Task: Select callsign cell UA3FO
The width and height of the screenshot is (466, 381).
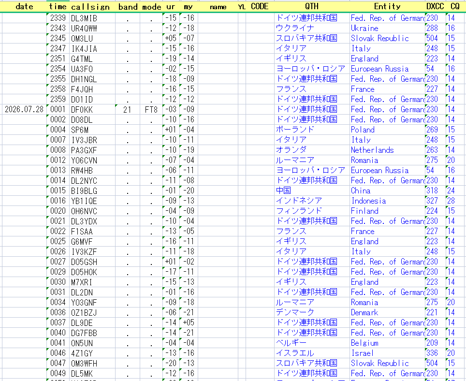Action: click(92, 69)
